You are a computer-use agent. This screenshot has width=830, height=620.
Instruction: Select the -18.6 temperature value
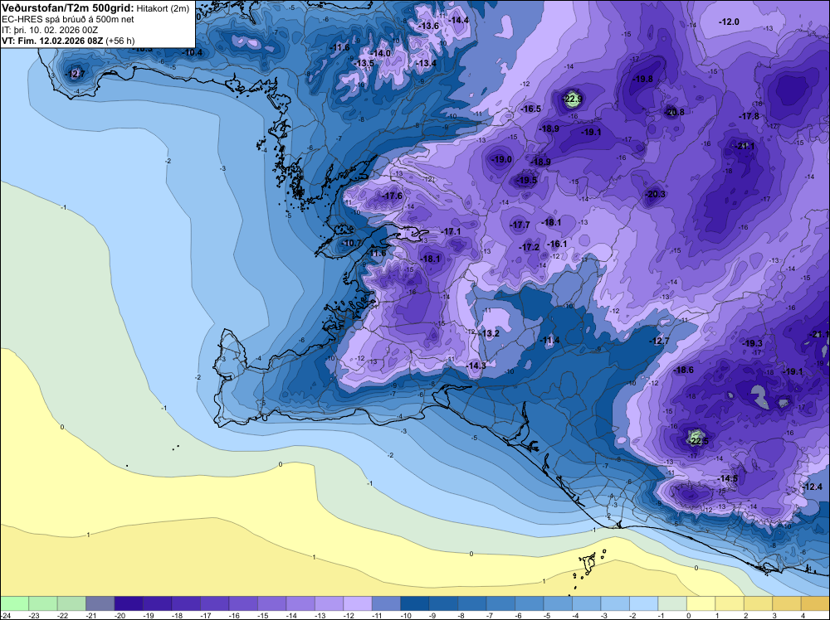tap(683, 370)
